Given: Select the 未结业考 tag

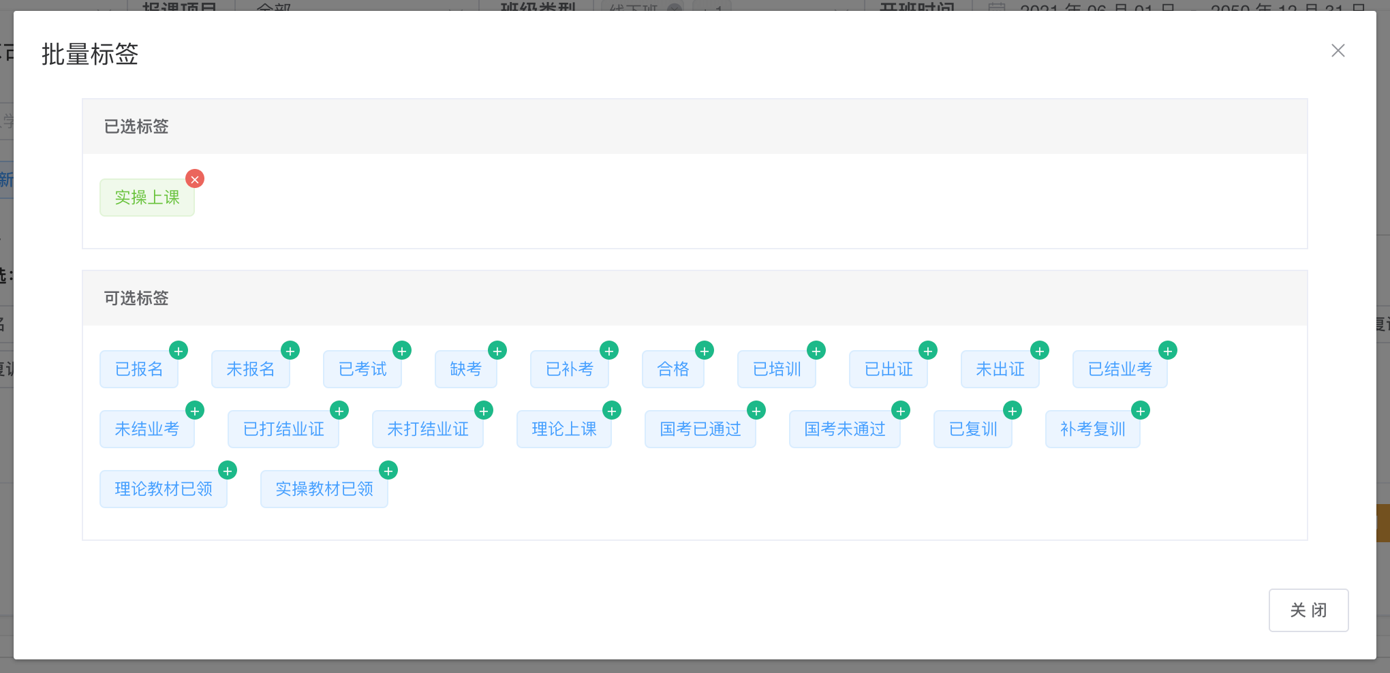Looking at the screenshot, I should click(146, 429).
